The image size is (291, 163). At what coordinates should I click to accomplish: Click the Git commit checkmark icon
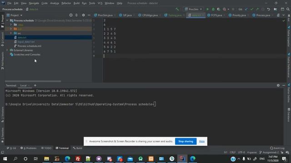click(x=251, y=9)
